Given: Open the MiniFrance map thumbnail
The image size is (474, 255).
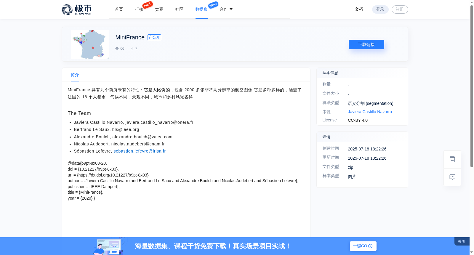Looking at the screenshot, I should click(x=90, y=44).
